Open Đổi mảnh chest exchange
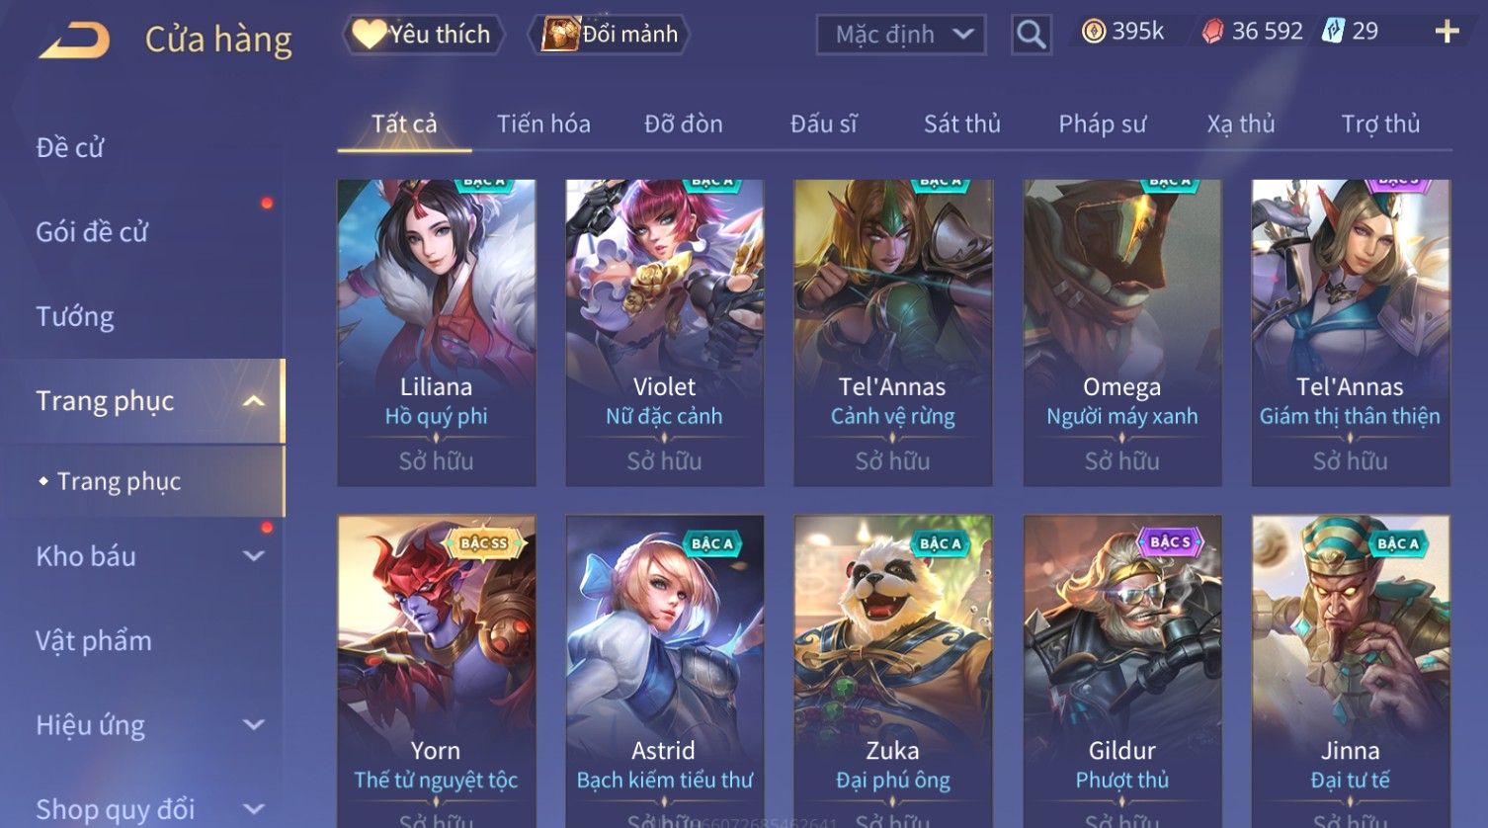 (x=609, y=35)
